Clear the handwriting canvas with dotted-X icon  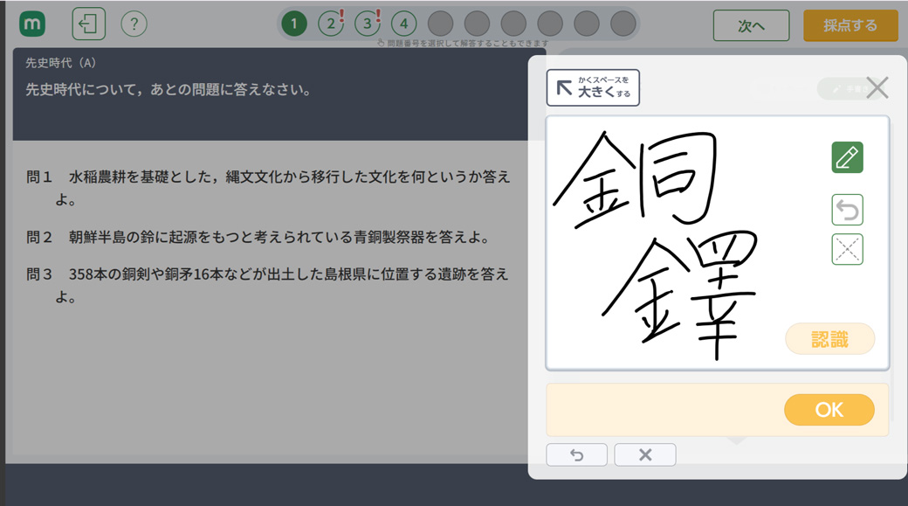coord(847,250)
